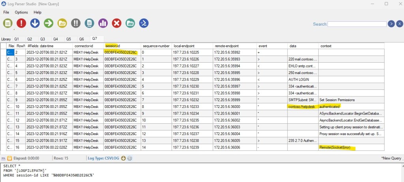
Task: Switch to the Library tab
Action: tap(6, 39)
